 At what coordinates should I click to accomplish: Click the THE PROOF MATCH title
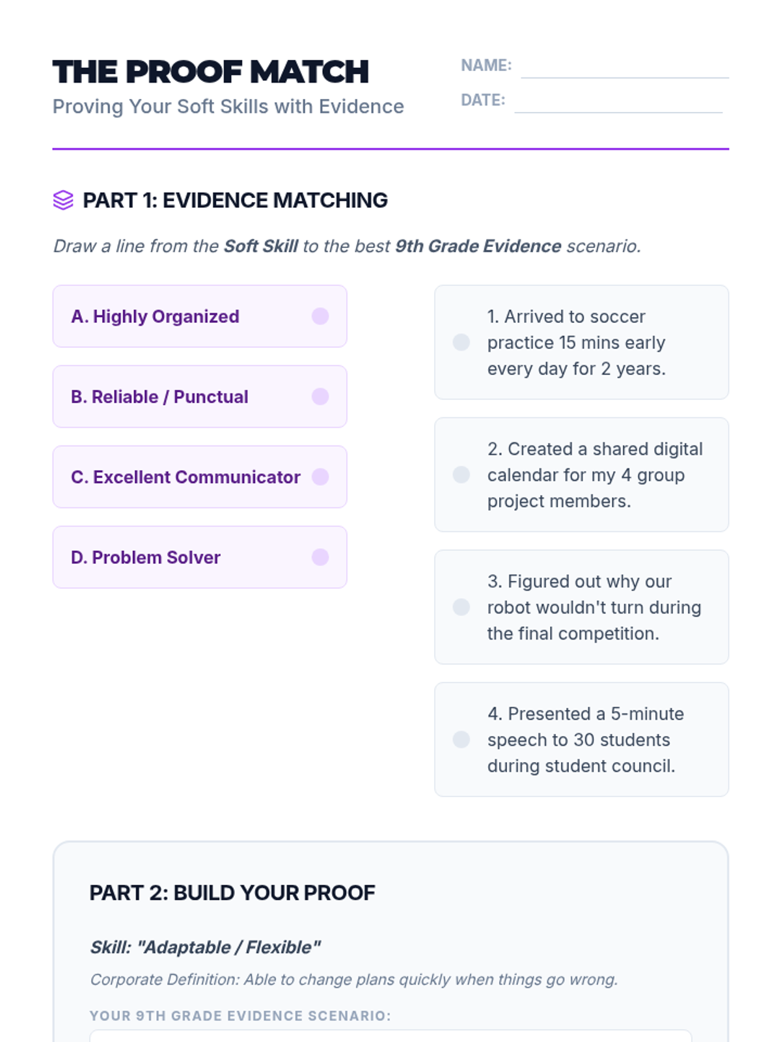(x=211, y=72)
